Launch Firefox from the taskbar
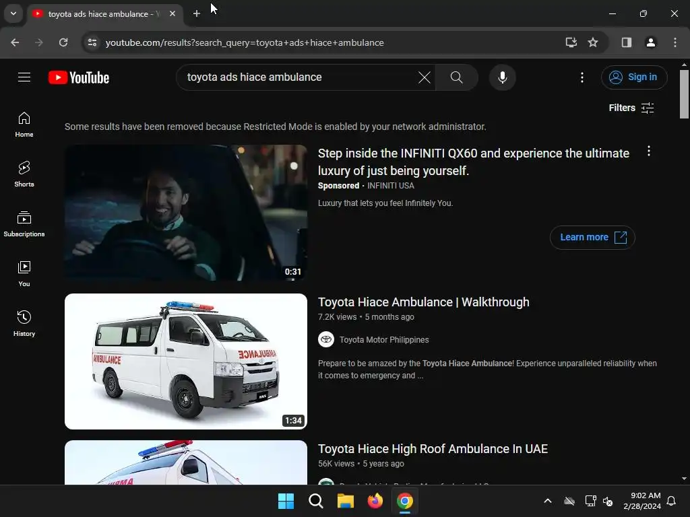690x517 pixels. (375, 501)
